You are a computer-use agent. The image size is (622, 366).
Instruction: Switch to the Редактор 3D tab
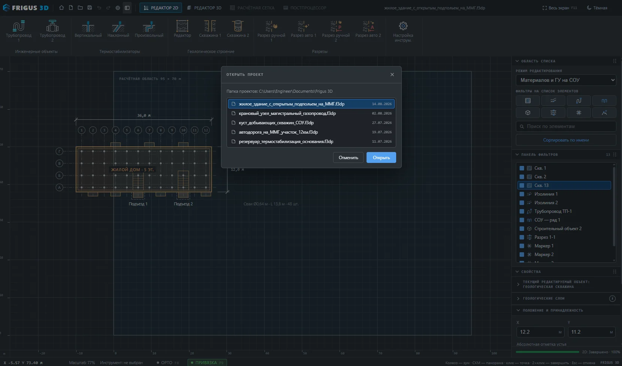click(x=204, y=8)
